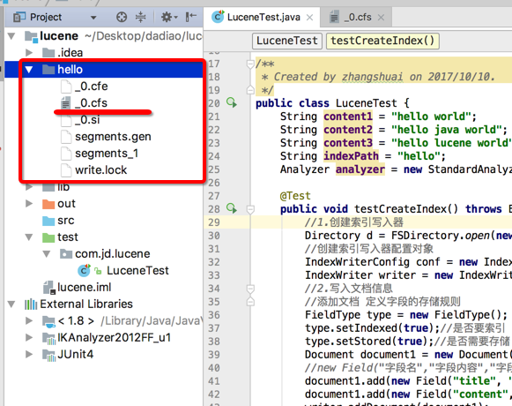Click the Project panel icon beside title

(19, 17)
